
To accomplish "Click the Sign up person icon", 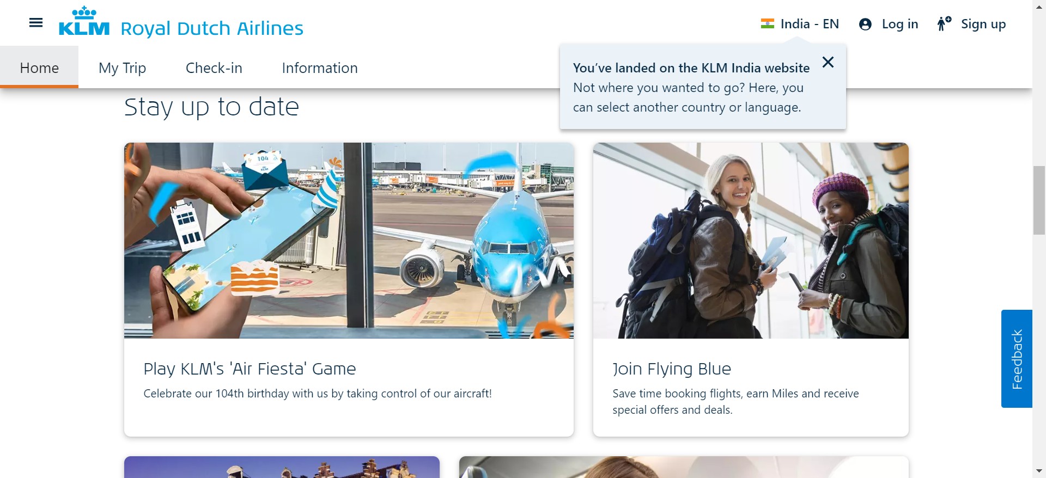I will (944, 24).
